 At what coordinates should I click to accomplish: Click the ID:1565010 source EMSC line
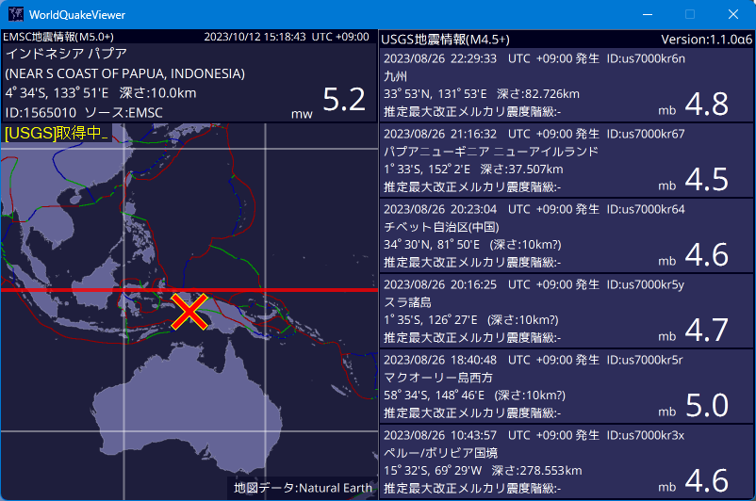86,112
